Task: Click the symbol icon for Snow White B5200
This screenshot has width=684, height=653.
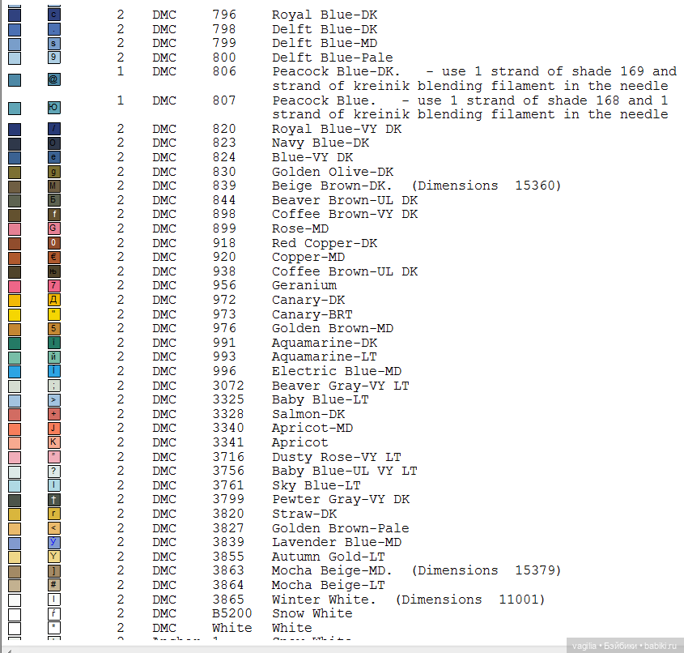Action: tap(54, 613)
